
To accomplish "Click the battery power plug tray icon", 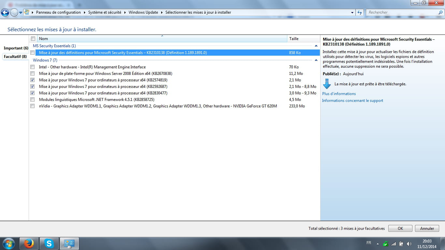I will click(x=401, y=244).
